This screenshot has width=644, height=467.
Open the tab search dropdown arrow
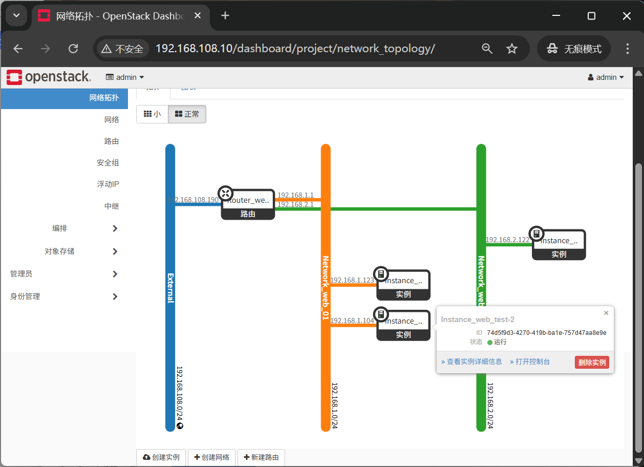(16, 16)
